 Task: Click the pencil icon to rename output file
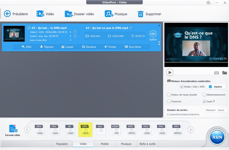click(x=131, y=28)
